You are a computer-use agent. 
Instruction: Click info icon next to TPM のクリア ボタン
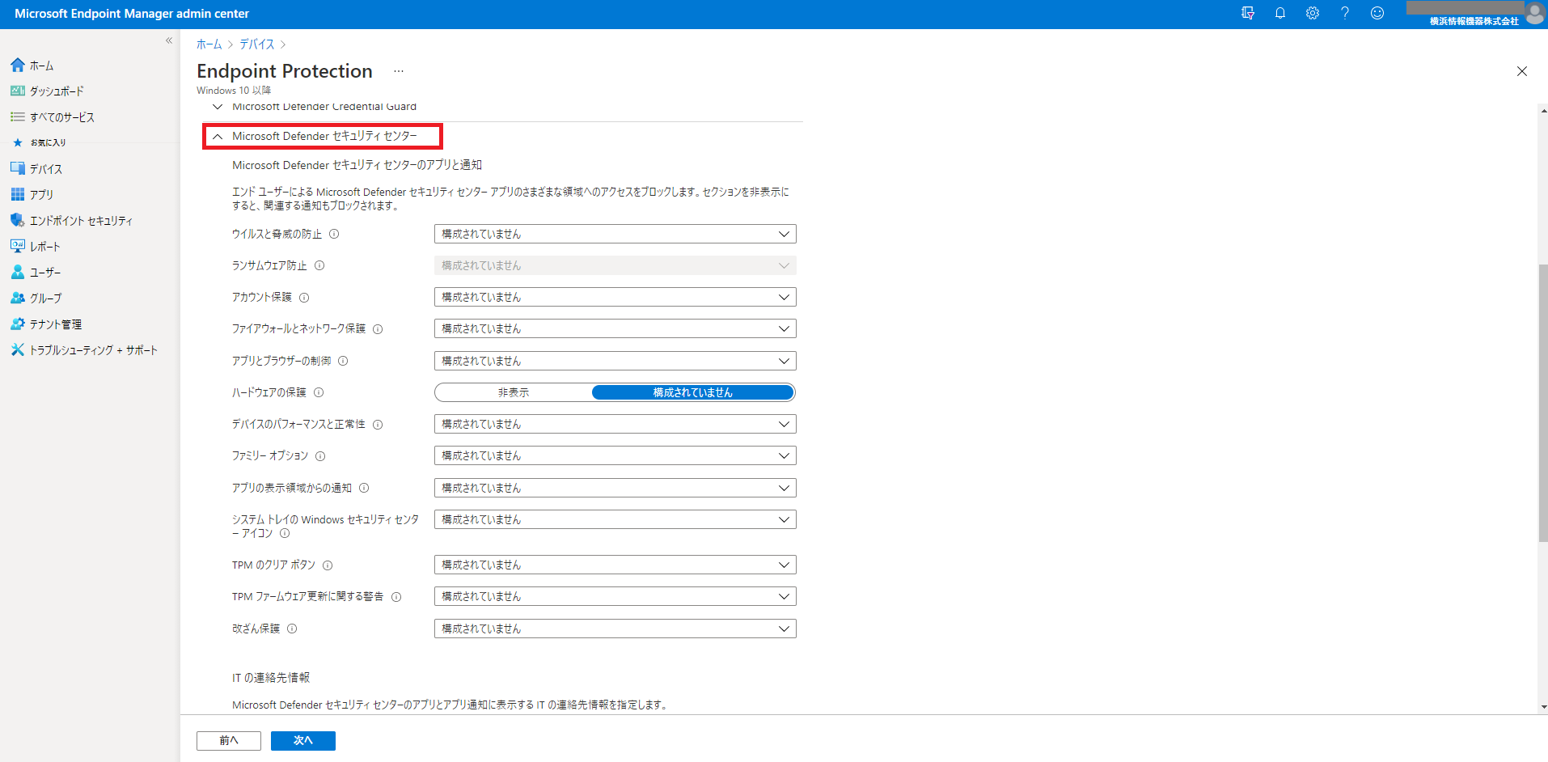pos(328,565)
